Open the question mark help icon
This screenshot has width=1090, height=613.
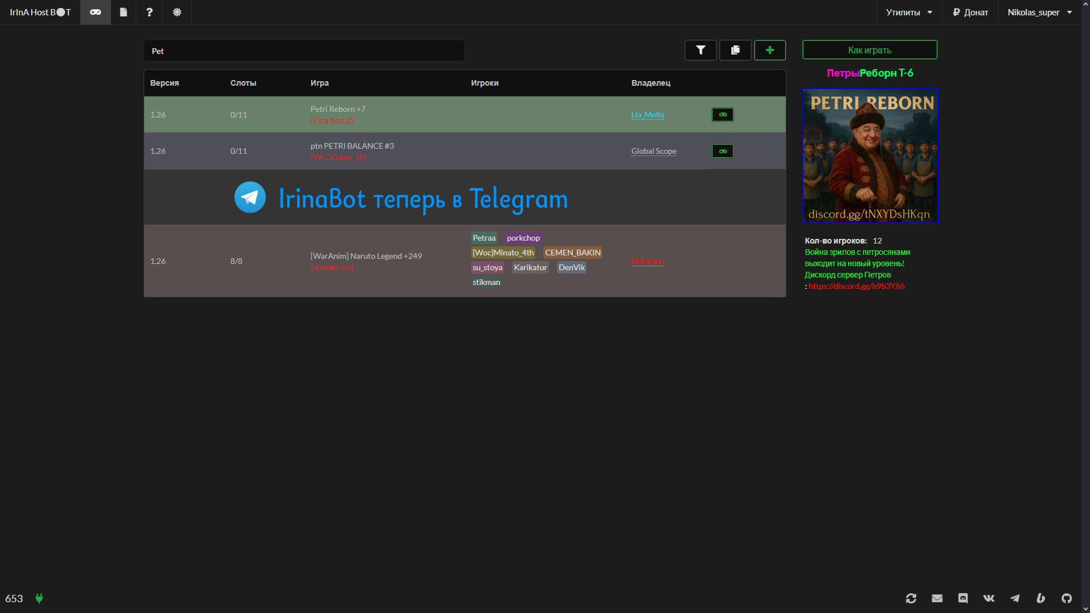149,12
